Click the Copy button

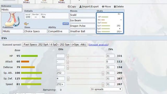72,7
